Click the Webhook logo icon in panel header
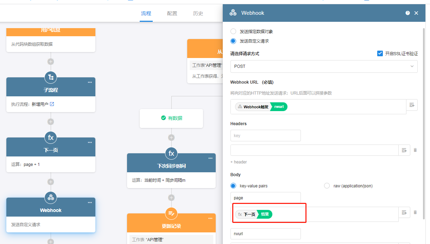Image resolution: width=430 pixels, height=244 pixels. (233, 13)
